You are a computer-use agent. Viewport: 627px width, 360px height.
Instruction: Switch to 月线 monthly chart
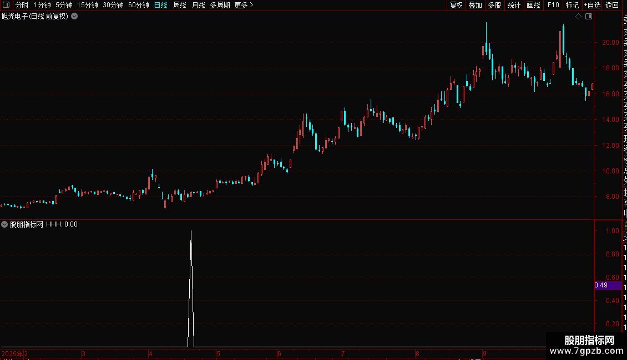[x=198, y=5]
